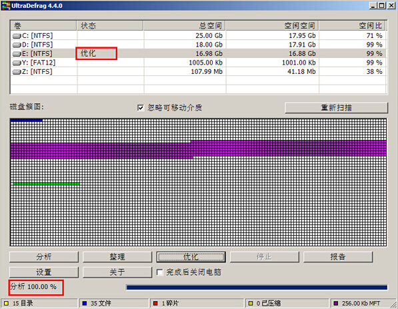The width and height of the screenshot is (398, 309).
Task: Sort by 卷 column header
Action: [43, 25]
